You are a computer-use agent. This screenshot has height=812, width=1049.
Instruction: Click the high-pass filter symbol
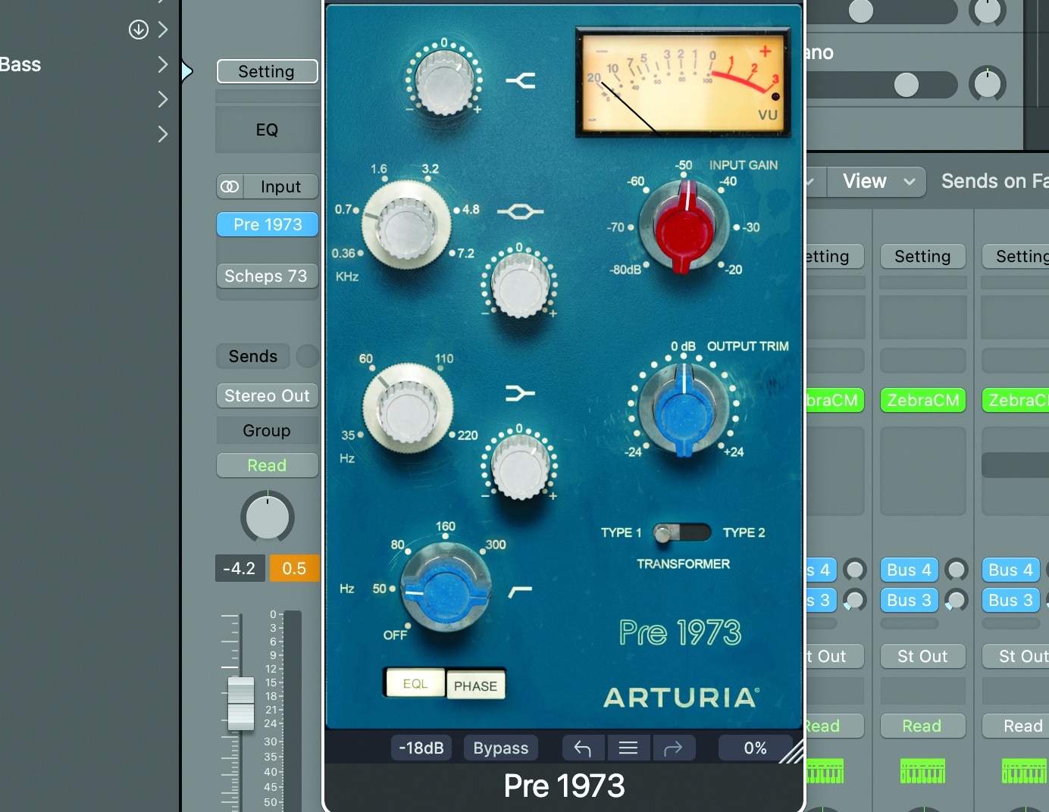pos(520,591)
